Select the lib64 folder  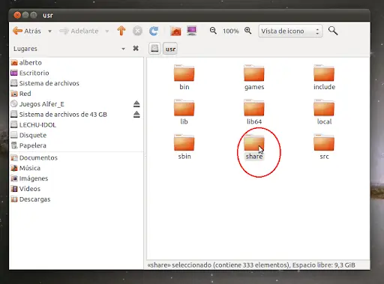tap(254, 112)
